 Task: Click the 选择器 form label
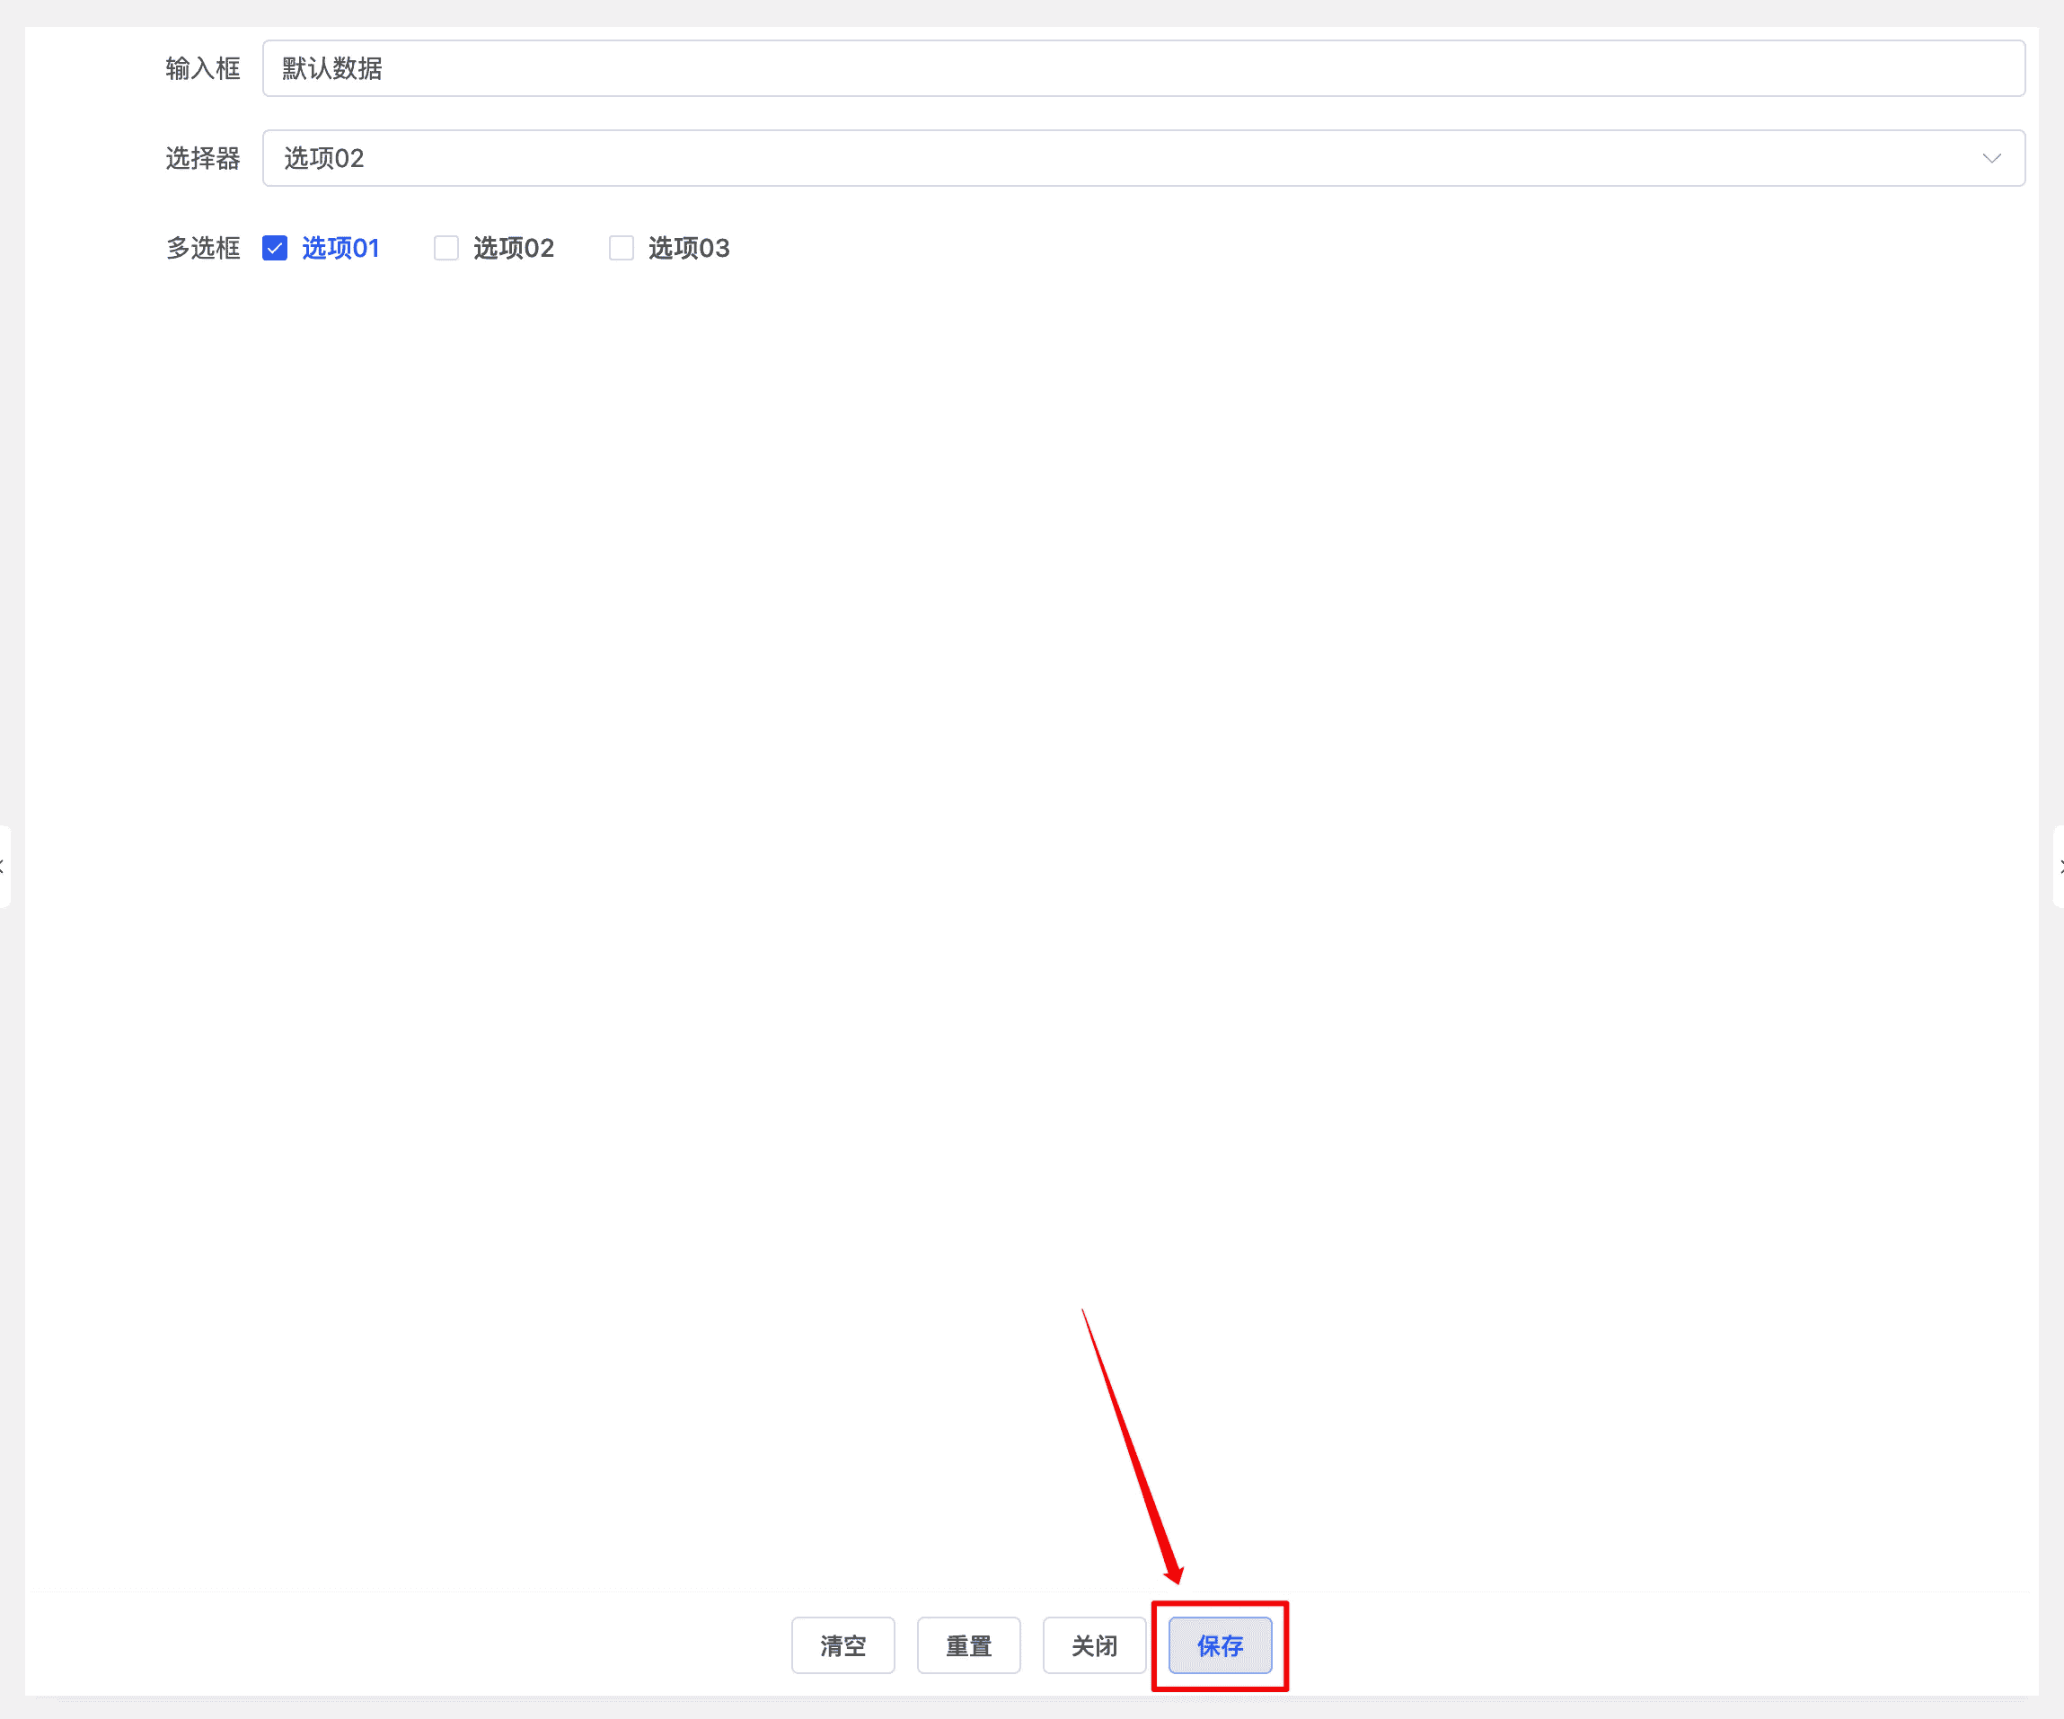point(202,158)
